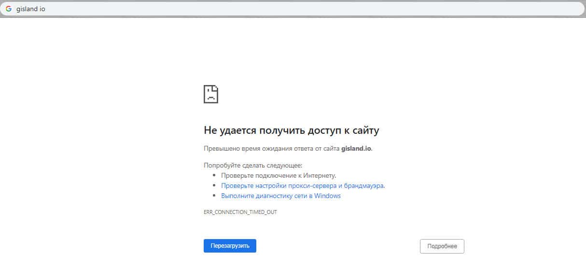The height and width of the screenshot is (269, 586).
Task: Run Windows network diagnostics link
Action: [281, 196]
